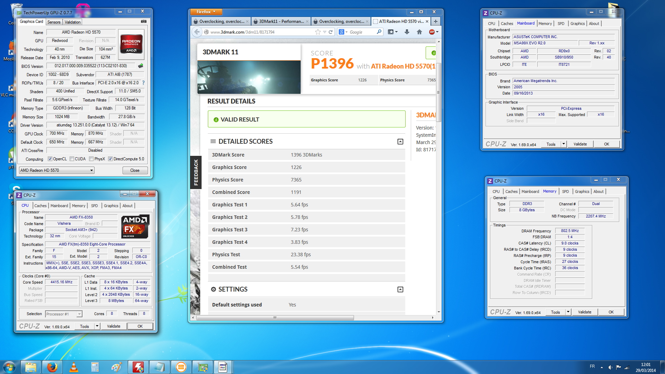This screenshot has height=374, width=665.
Task: Switch to Firefox in the taskbar
Action: [x=52, y=367]
